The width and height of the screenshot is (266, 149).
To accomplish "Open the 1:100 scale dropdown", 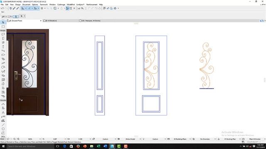I will [90, 139].
